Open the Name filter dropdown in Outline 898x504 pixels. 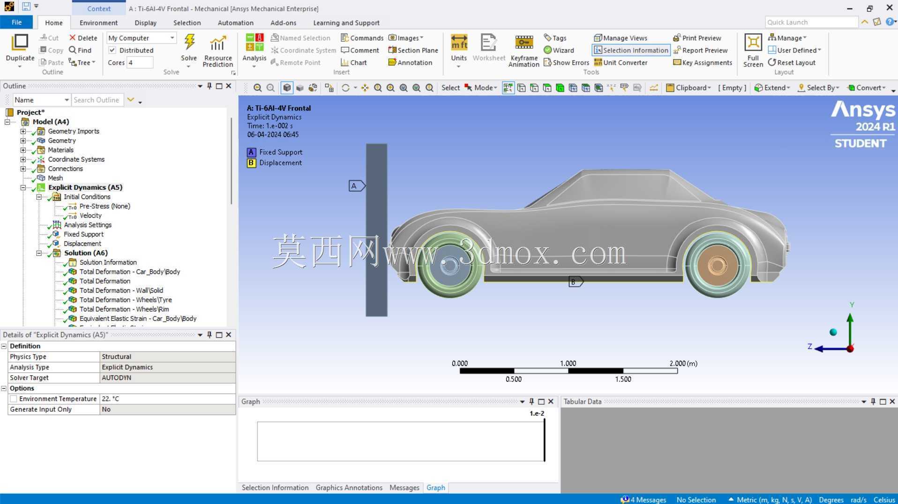[x=42, y=100]
